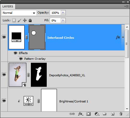Image resolution: width=130 pixels, height=118 pixels.
Task: Open the Opacity slider arrow
Action: tap(63, 13)
